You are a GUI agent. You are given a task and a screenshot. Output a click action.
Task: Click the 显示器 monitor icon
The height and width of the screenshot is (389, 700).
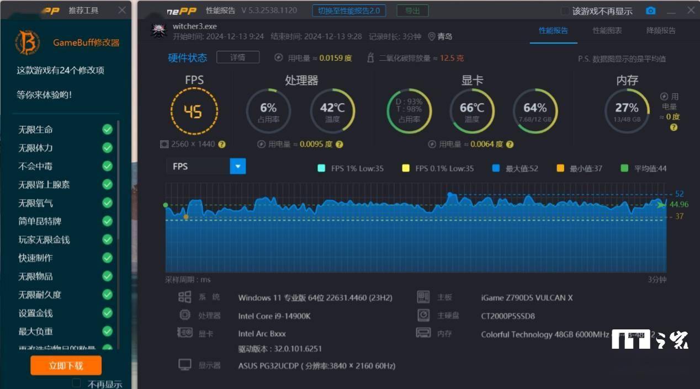[185, 365]
